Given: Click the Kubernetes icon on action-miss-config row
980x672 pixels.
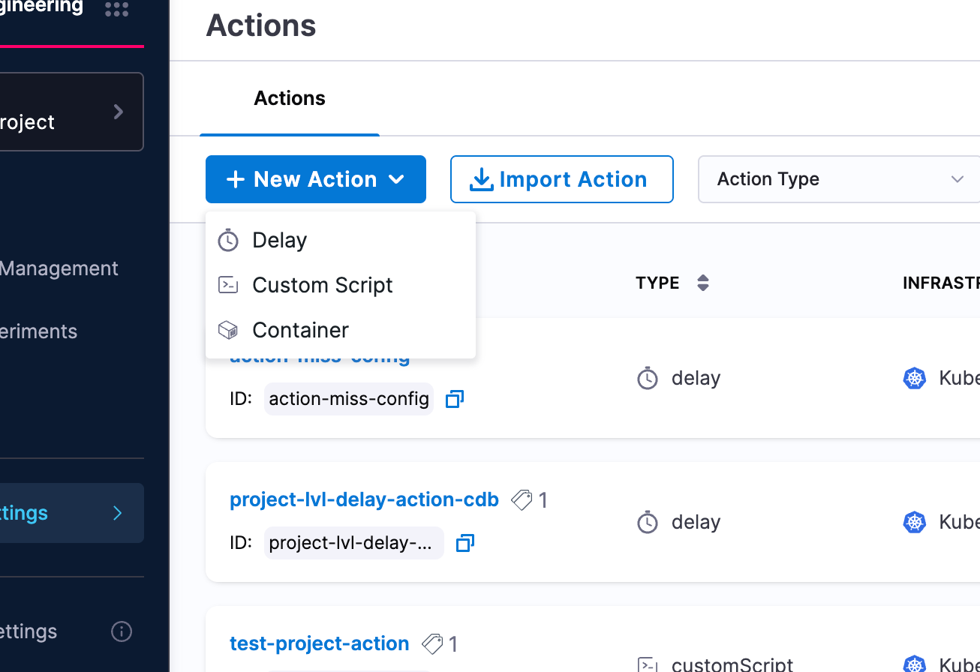Looking at the screenshot, I should pyautogui.click(x=915, y=378).
